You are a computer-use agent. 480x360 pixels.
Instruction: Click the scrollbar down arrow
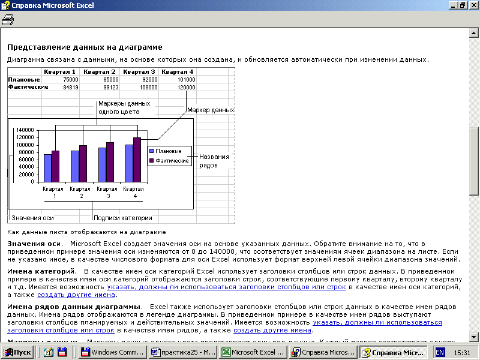point(473,337)
